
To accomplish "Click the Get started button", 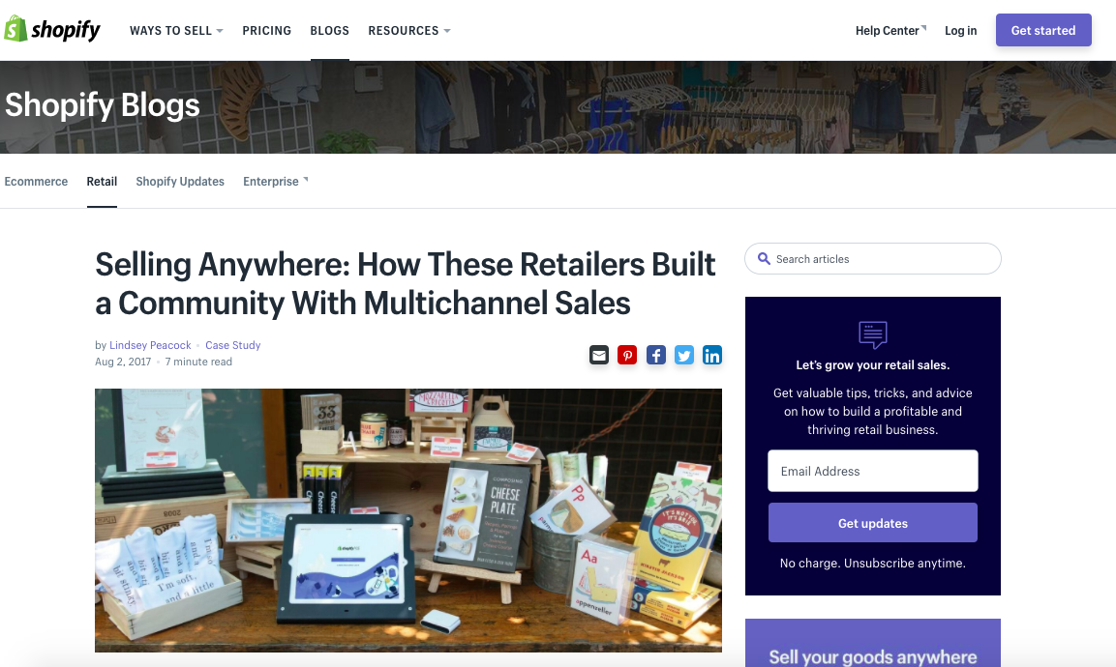I will (x=1043, y=30).
